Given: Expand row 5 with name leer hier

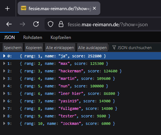Looking at the screenshot, I should [4, 93].
